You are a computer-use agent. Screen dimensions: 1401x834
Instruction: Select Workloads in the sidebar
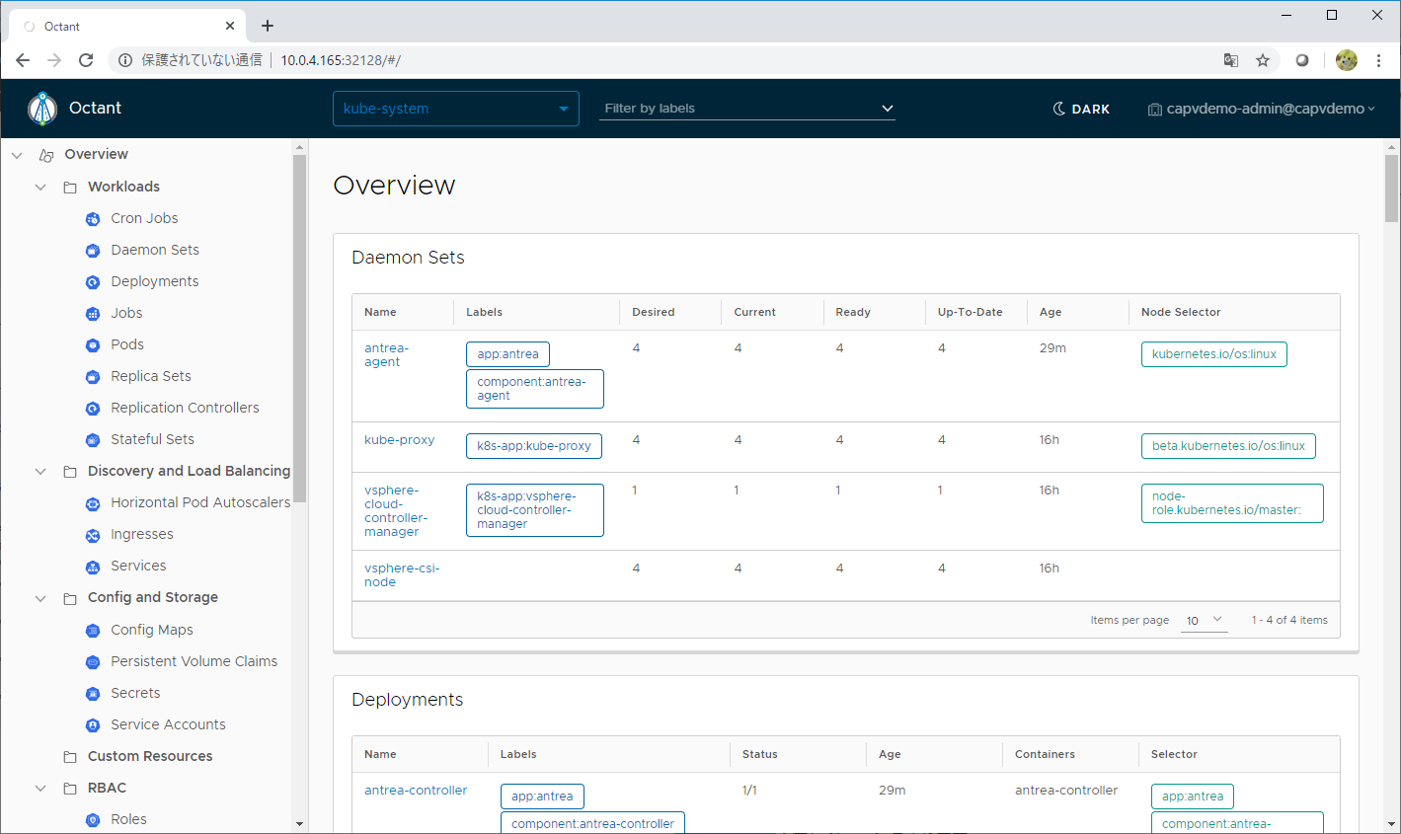click(123, 187)
